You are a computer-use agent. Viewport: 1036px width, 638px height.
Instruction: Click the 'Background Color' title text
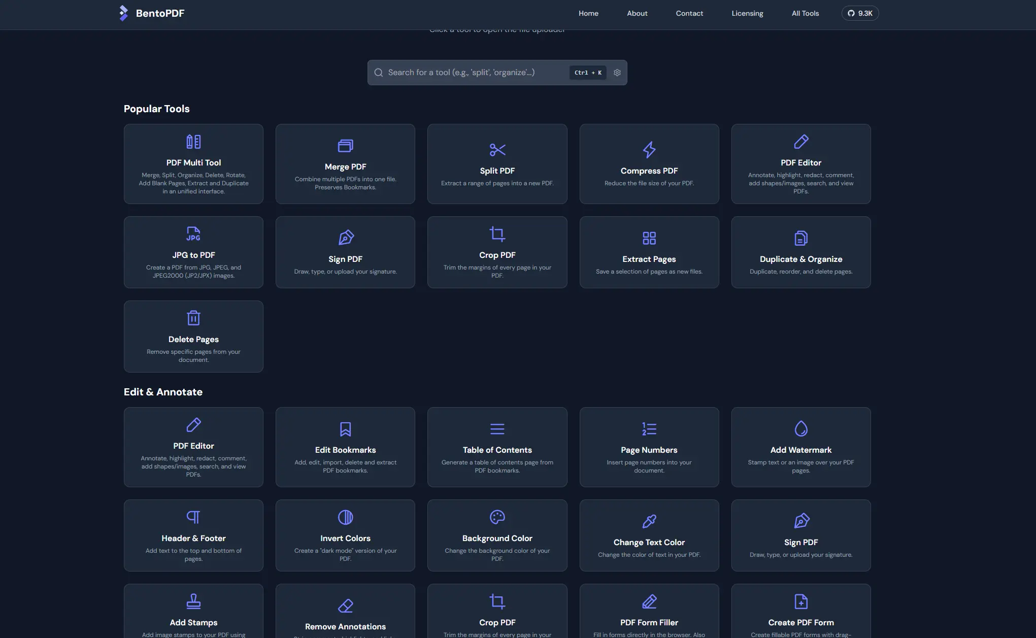pyautogui.click(x=497, y=539)
